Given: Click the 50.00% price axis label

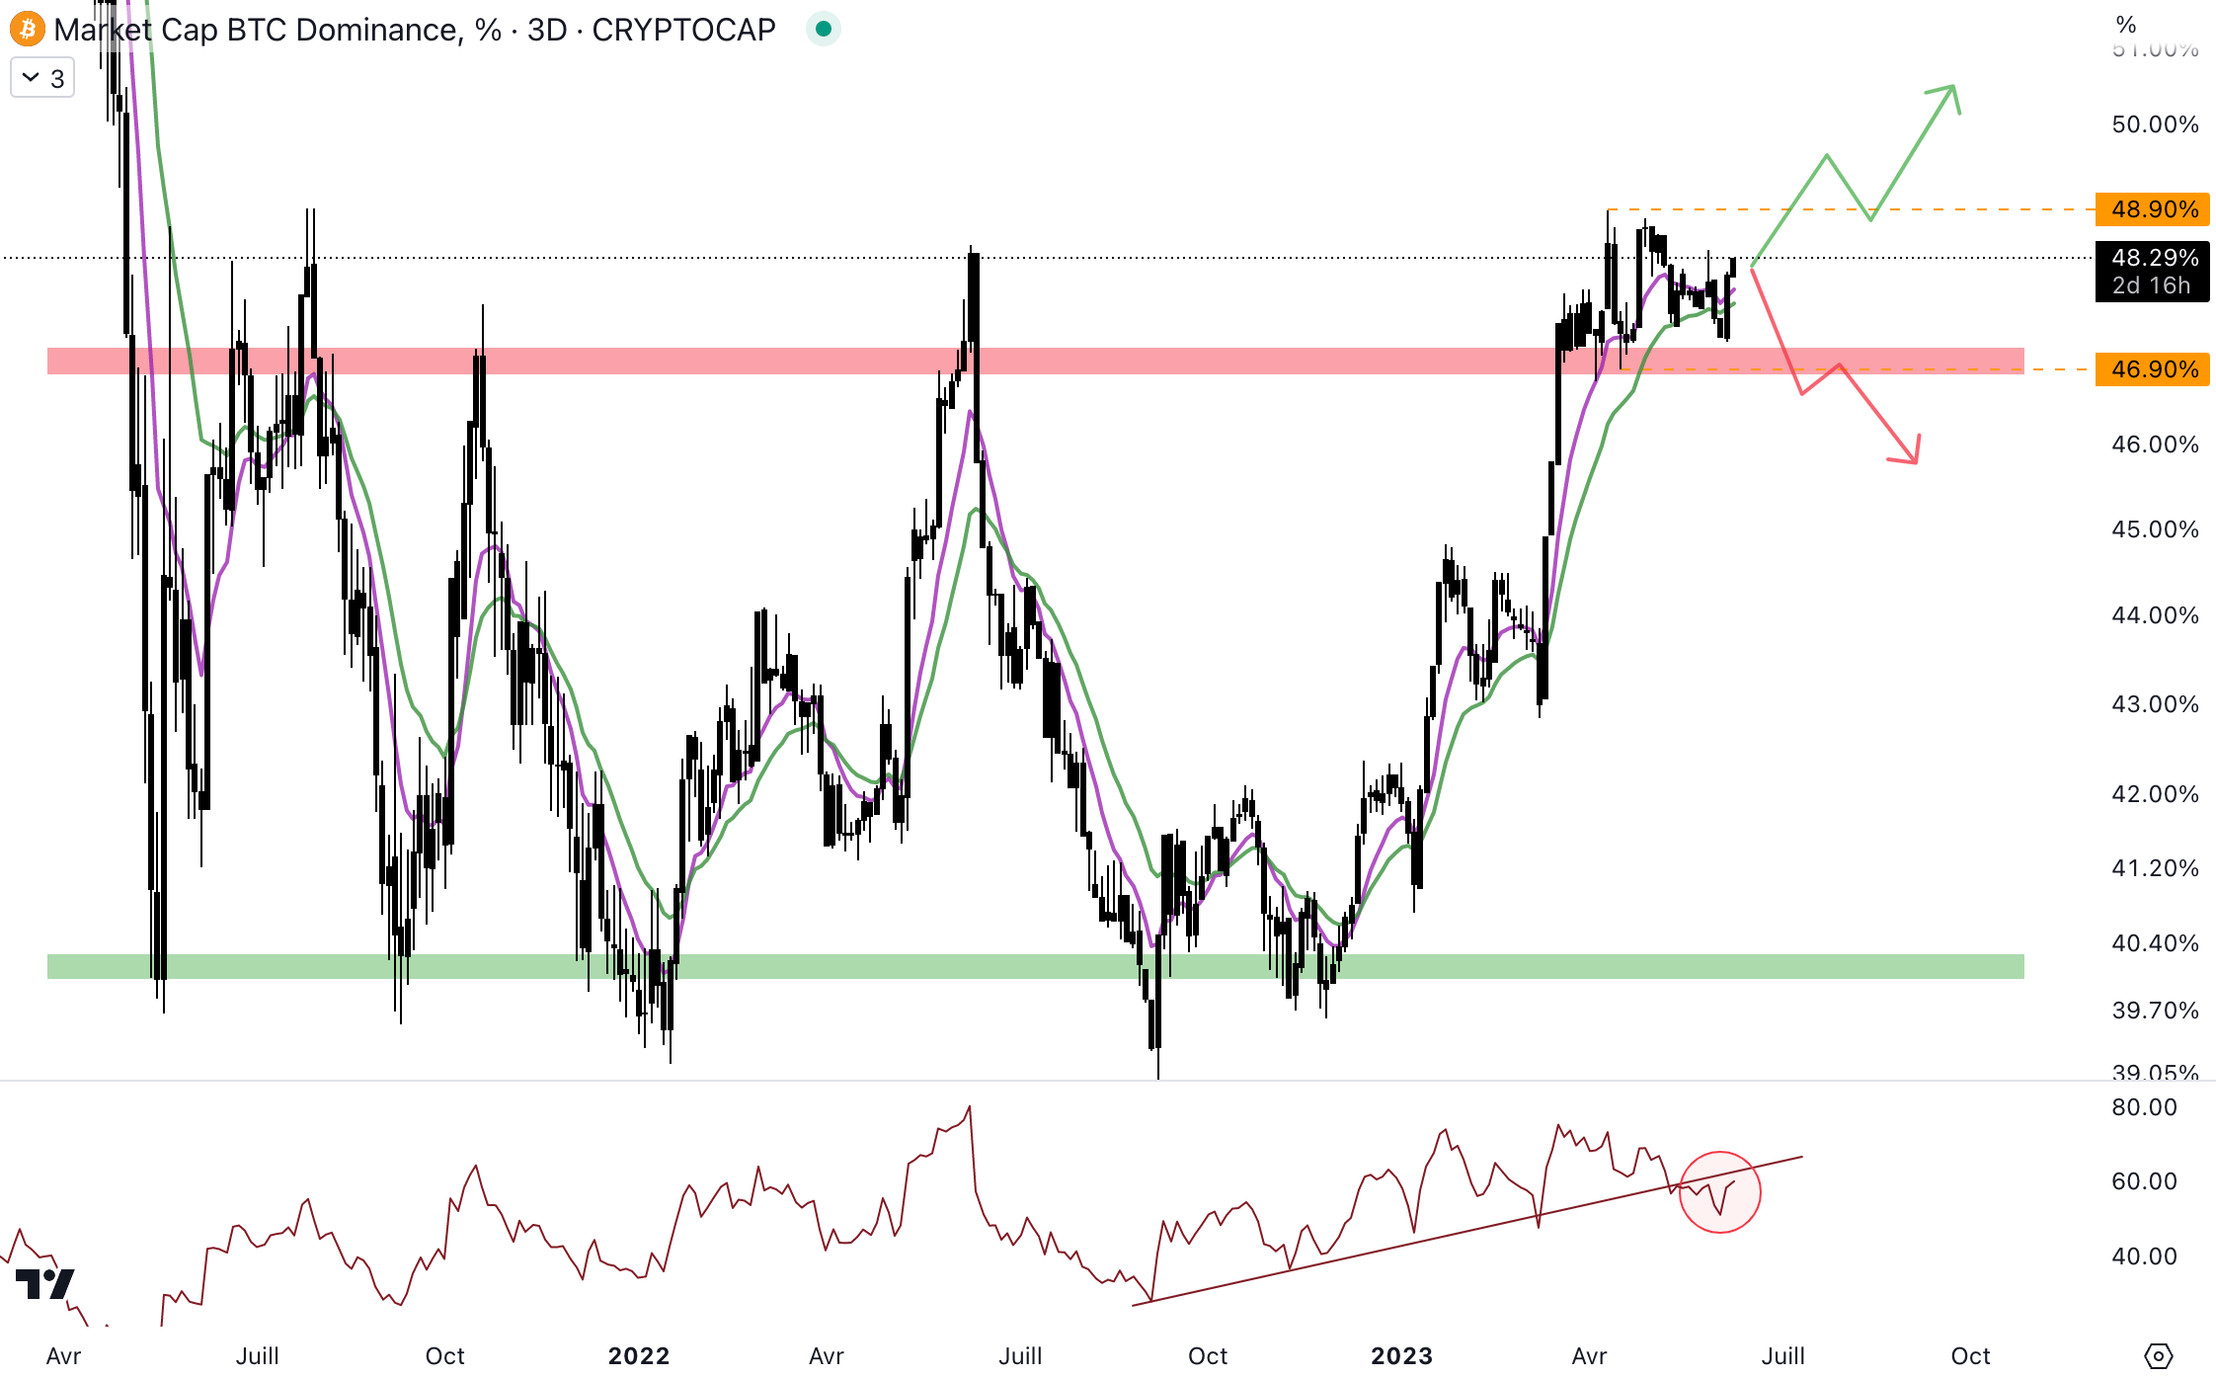Looking at the screenshot, I should (x=2155, y=124).
